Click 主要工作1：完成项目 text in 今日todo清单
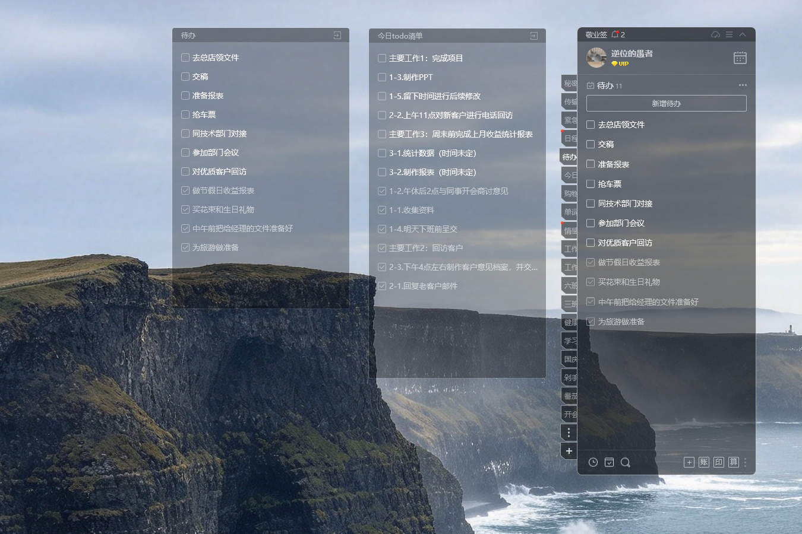Screen dimensions: 802x534 426,58
